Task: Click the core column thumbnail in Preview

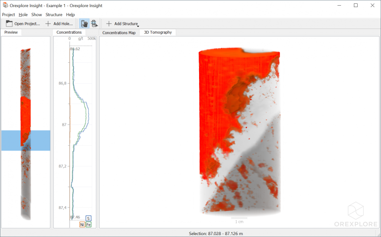Action: click(26, 134)
